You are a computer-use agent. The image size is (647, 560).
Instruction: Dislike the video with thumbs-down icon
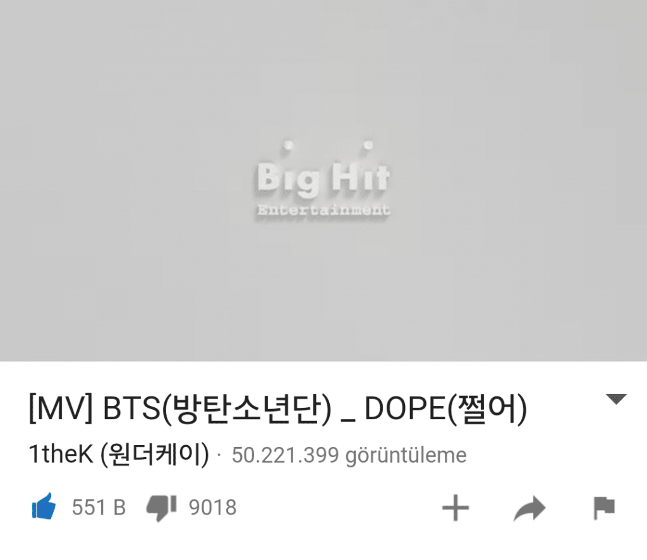161,508
